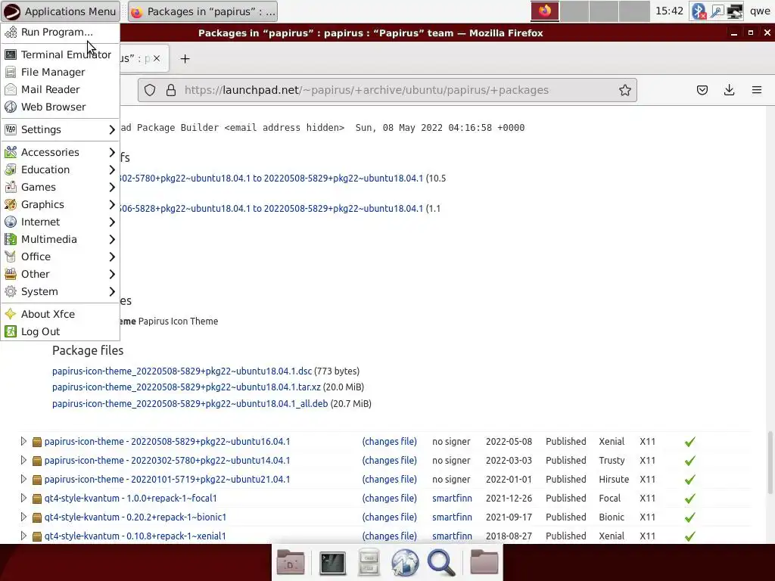Click the Log Out menu entry
The image size is (775, 581).
(60, 331)
